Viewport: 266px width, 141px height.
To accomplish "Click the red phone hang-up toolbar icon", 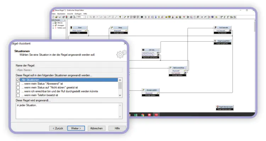I will point(184,17).
